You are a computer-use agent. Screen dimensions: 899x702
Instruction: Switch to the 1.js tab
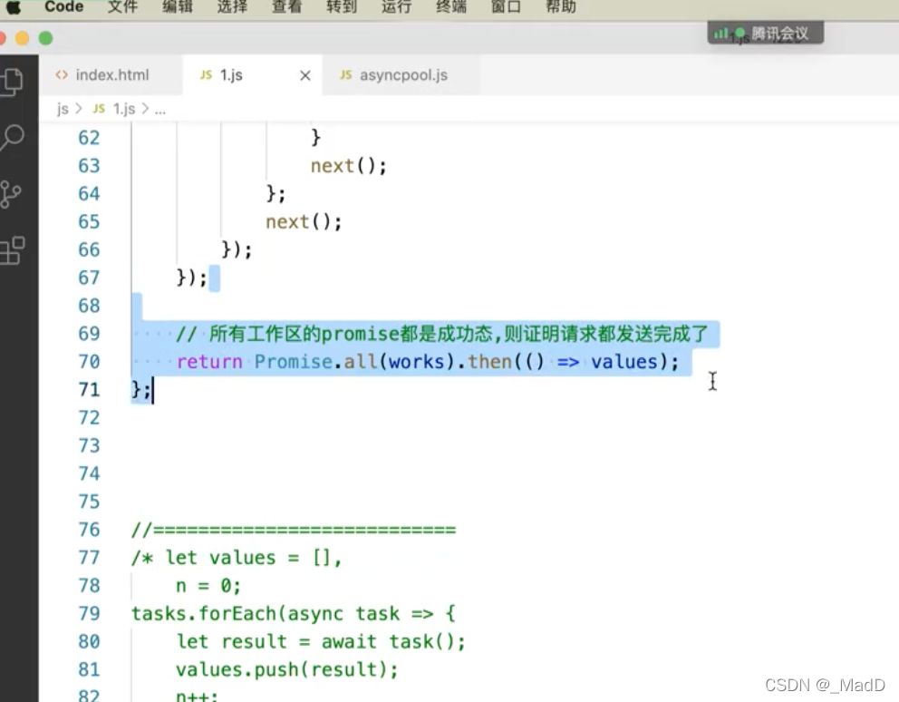252,75
